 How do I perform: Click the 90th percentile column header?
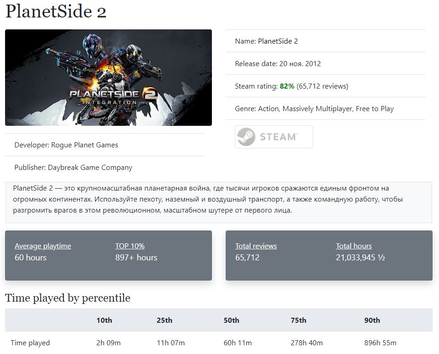(x=372, y=320)
